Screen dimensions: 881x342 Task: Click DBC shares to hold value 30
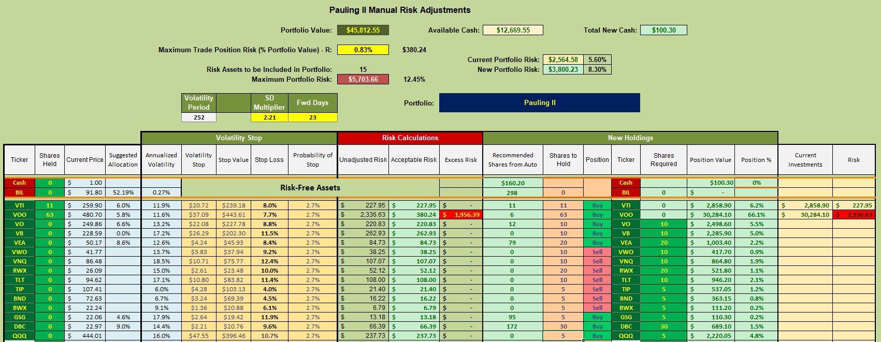563,326
